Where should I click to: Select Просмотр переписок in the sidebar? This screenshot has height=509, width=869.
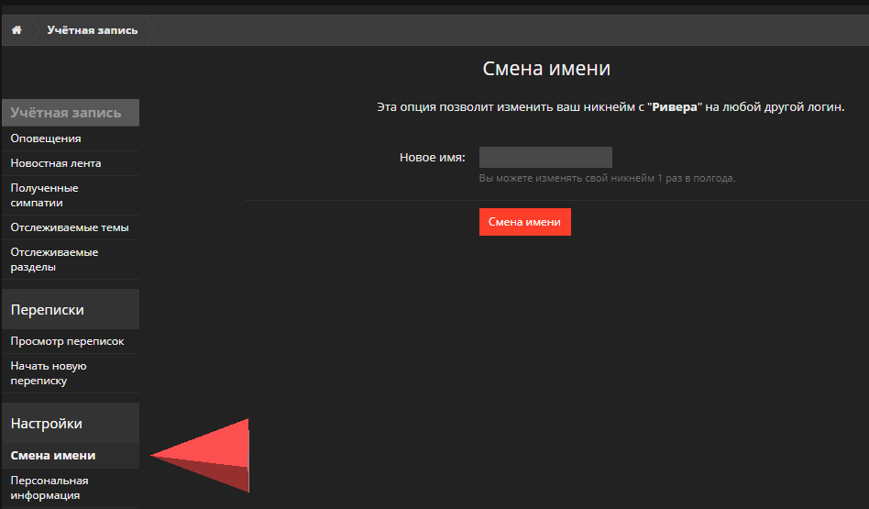[x=71, y=341]
